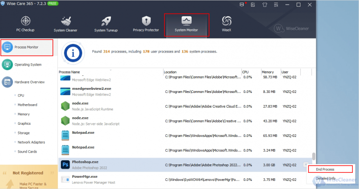Select Hardware Overview in sidebar
Image resolution: width=359 pixels, height=189 pixels.
pos(30,82)
